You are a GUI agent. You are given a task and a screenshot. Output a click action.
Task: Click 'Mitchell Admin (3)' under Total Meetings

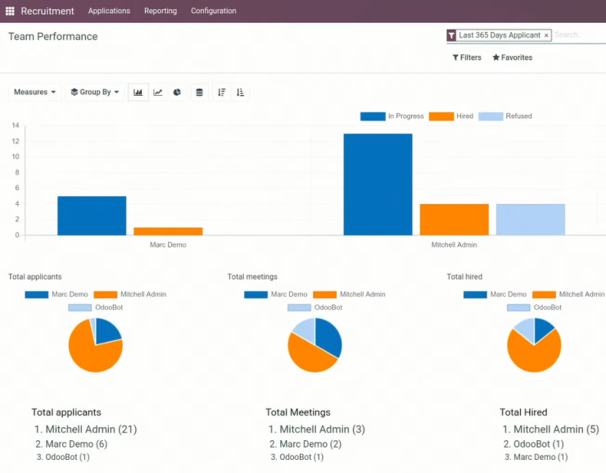323,430
